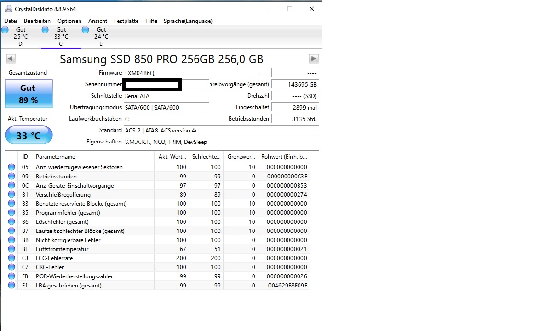Image resolution: width=552 pixels, height=331 pixels.
Task: Switch to drive E: tab at 24 °C
Action: pos(102,36)
